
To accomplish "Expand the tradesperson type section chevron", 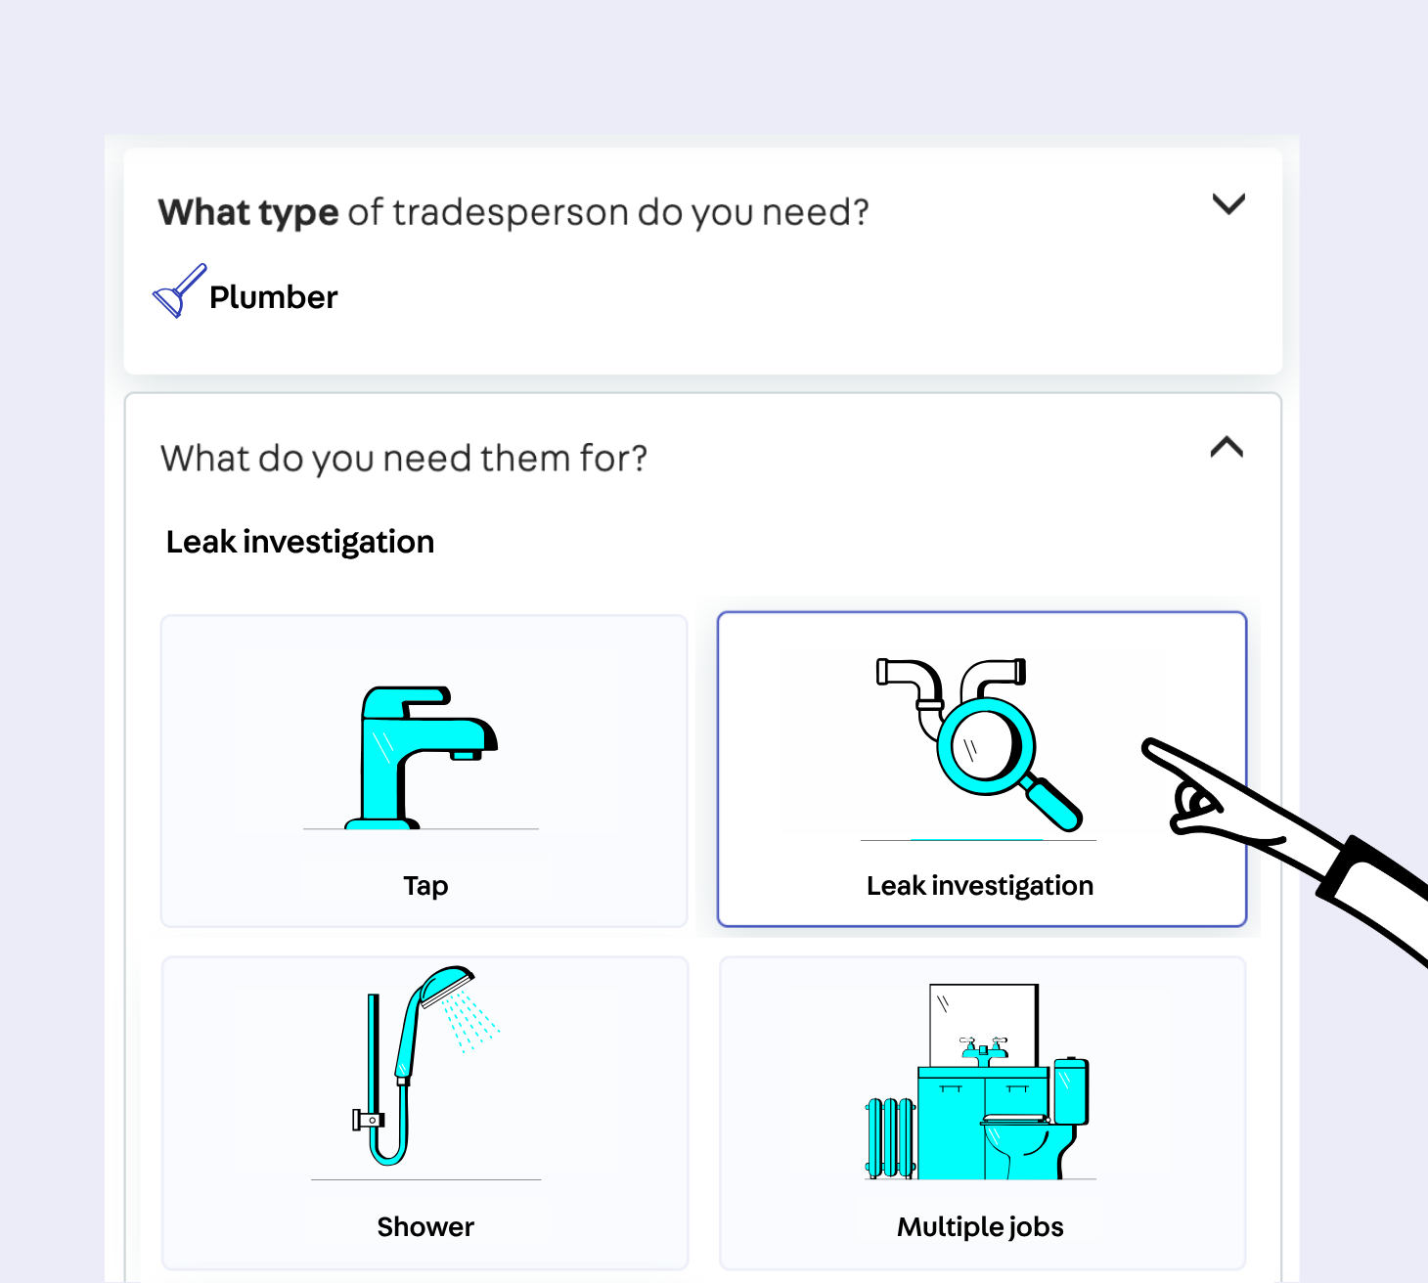I will click(x=1228, y=204).
